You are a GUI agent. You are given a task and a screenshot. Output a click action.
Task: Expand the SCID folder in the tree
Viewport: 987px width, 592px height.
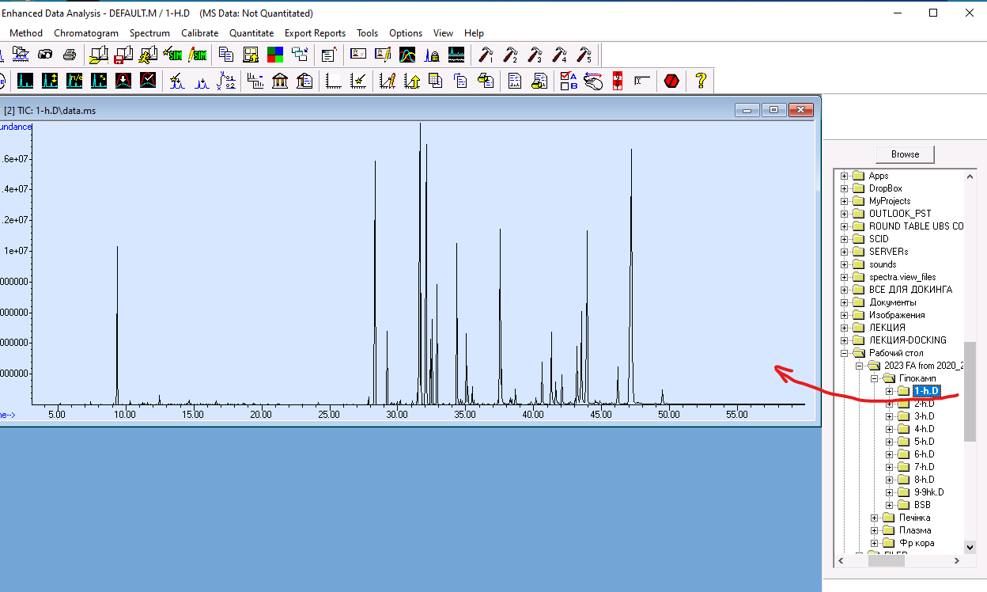[845, 238]
